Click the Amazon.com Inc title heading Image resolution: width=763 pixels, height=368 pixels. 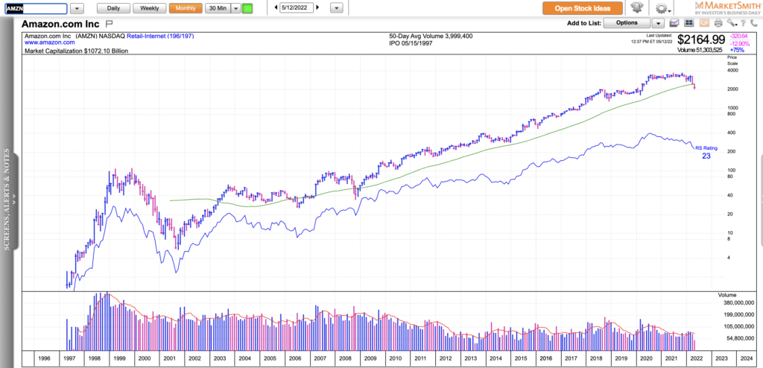tap(60, 23)
